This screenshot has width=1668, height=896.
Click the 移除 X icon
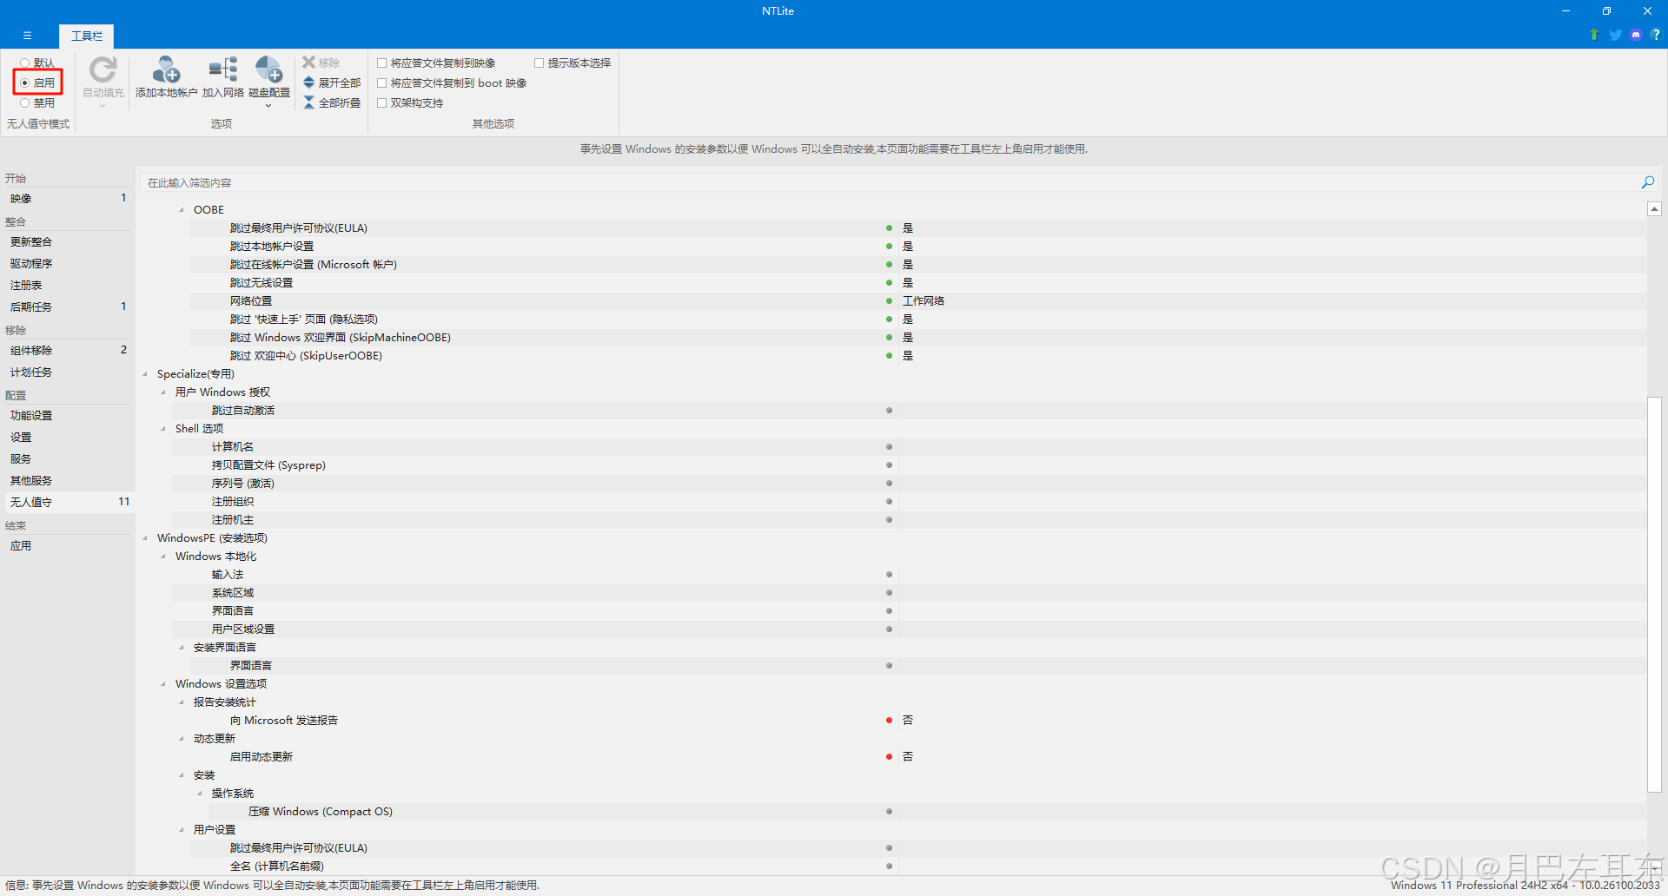308,63
